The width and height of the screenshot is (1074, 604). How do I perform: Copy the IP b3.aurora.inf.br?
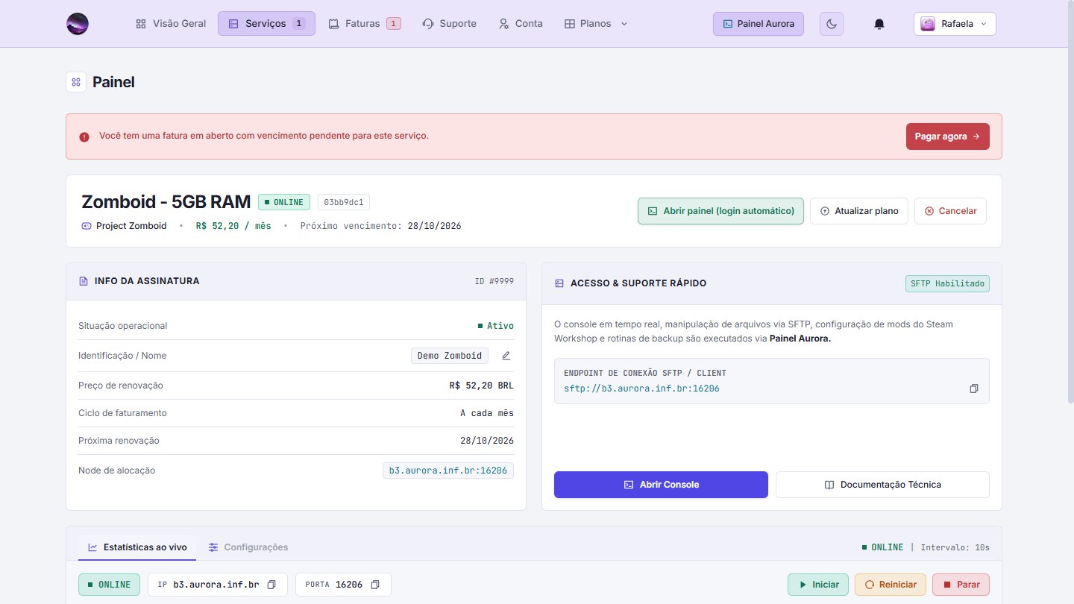(x=271, y=585)
